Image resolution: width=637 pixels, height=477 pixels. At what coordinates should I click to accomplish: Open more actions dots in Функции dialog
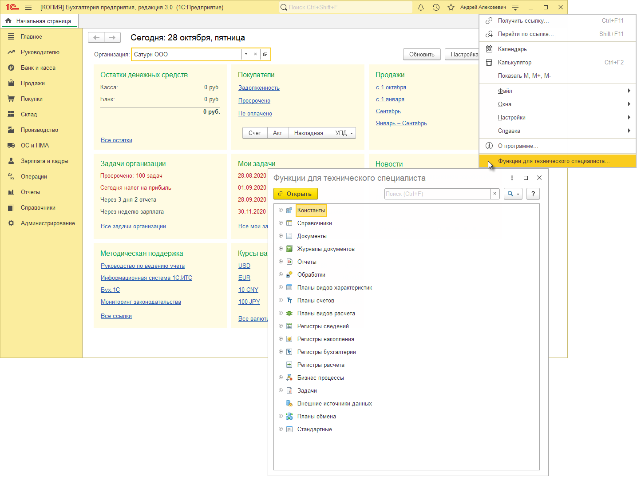point(512,178)
